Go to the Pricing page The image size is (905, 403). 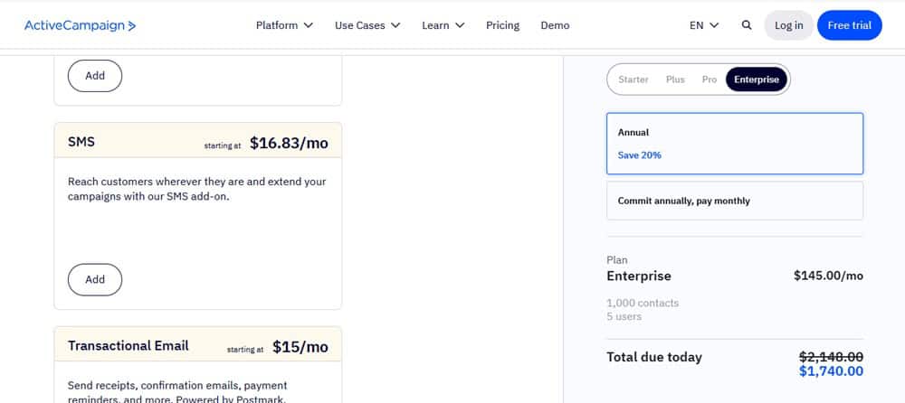(x=502, y=25)
